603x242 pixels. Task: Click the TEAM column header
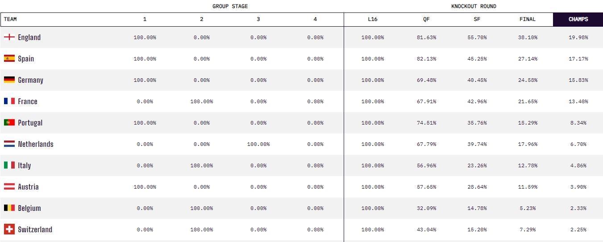coord(10,20)
